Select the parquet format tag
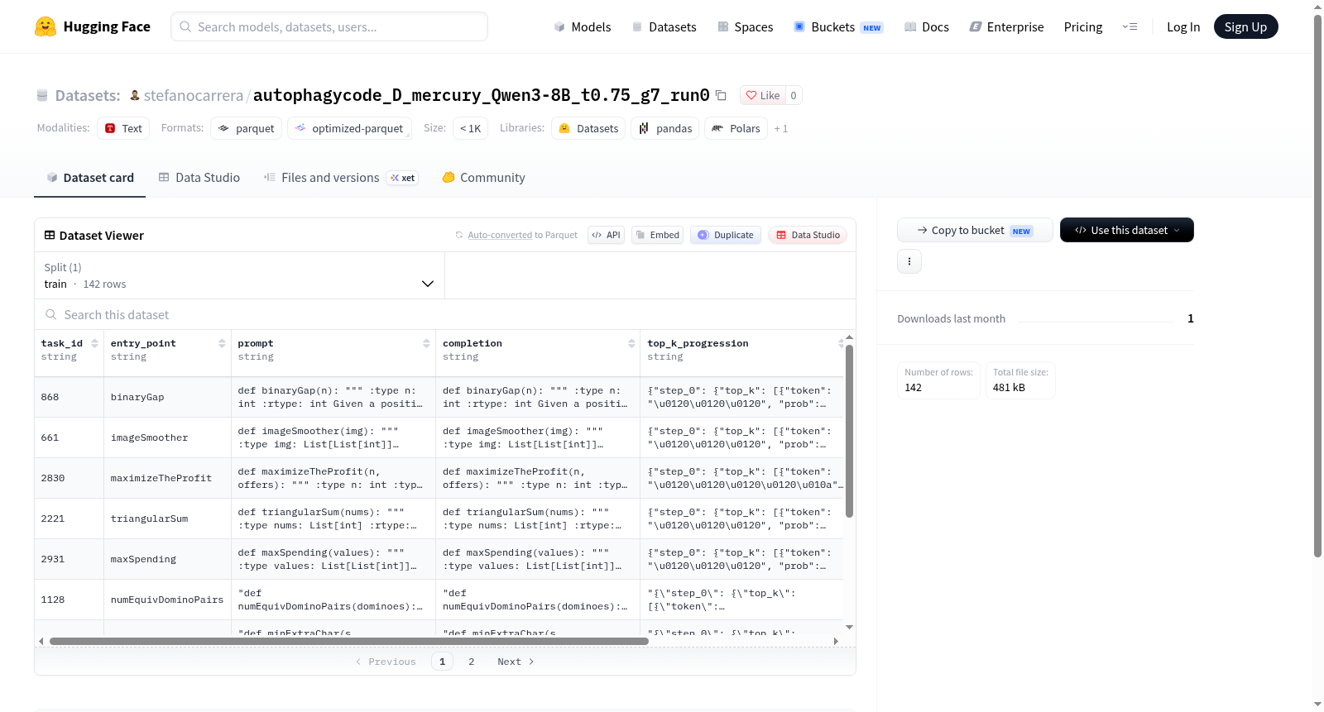This screenshot has height=712, width=1324. [246, 128]
